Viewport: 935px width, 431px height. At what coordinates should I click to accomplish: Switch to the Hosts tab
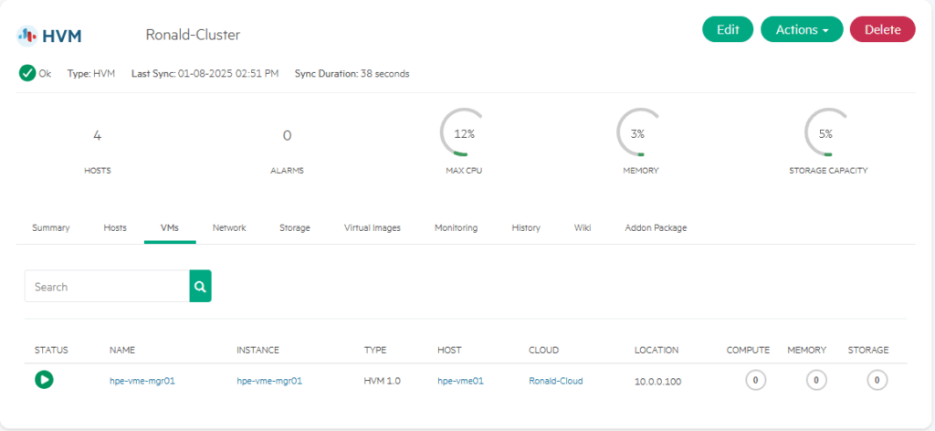pyautogui.click(x=115, y=227)
